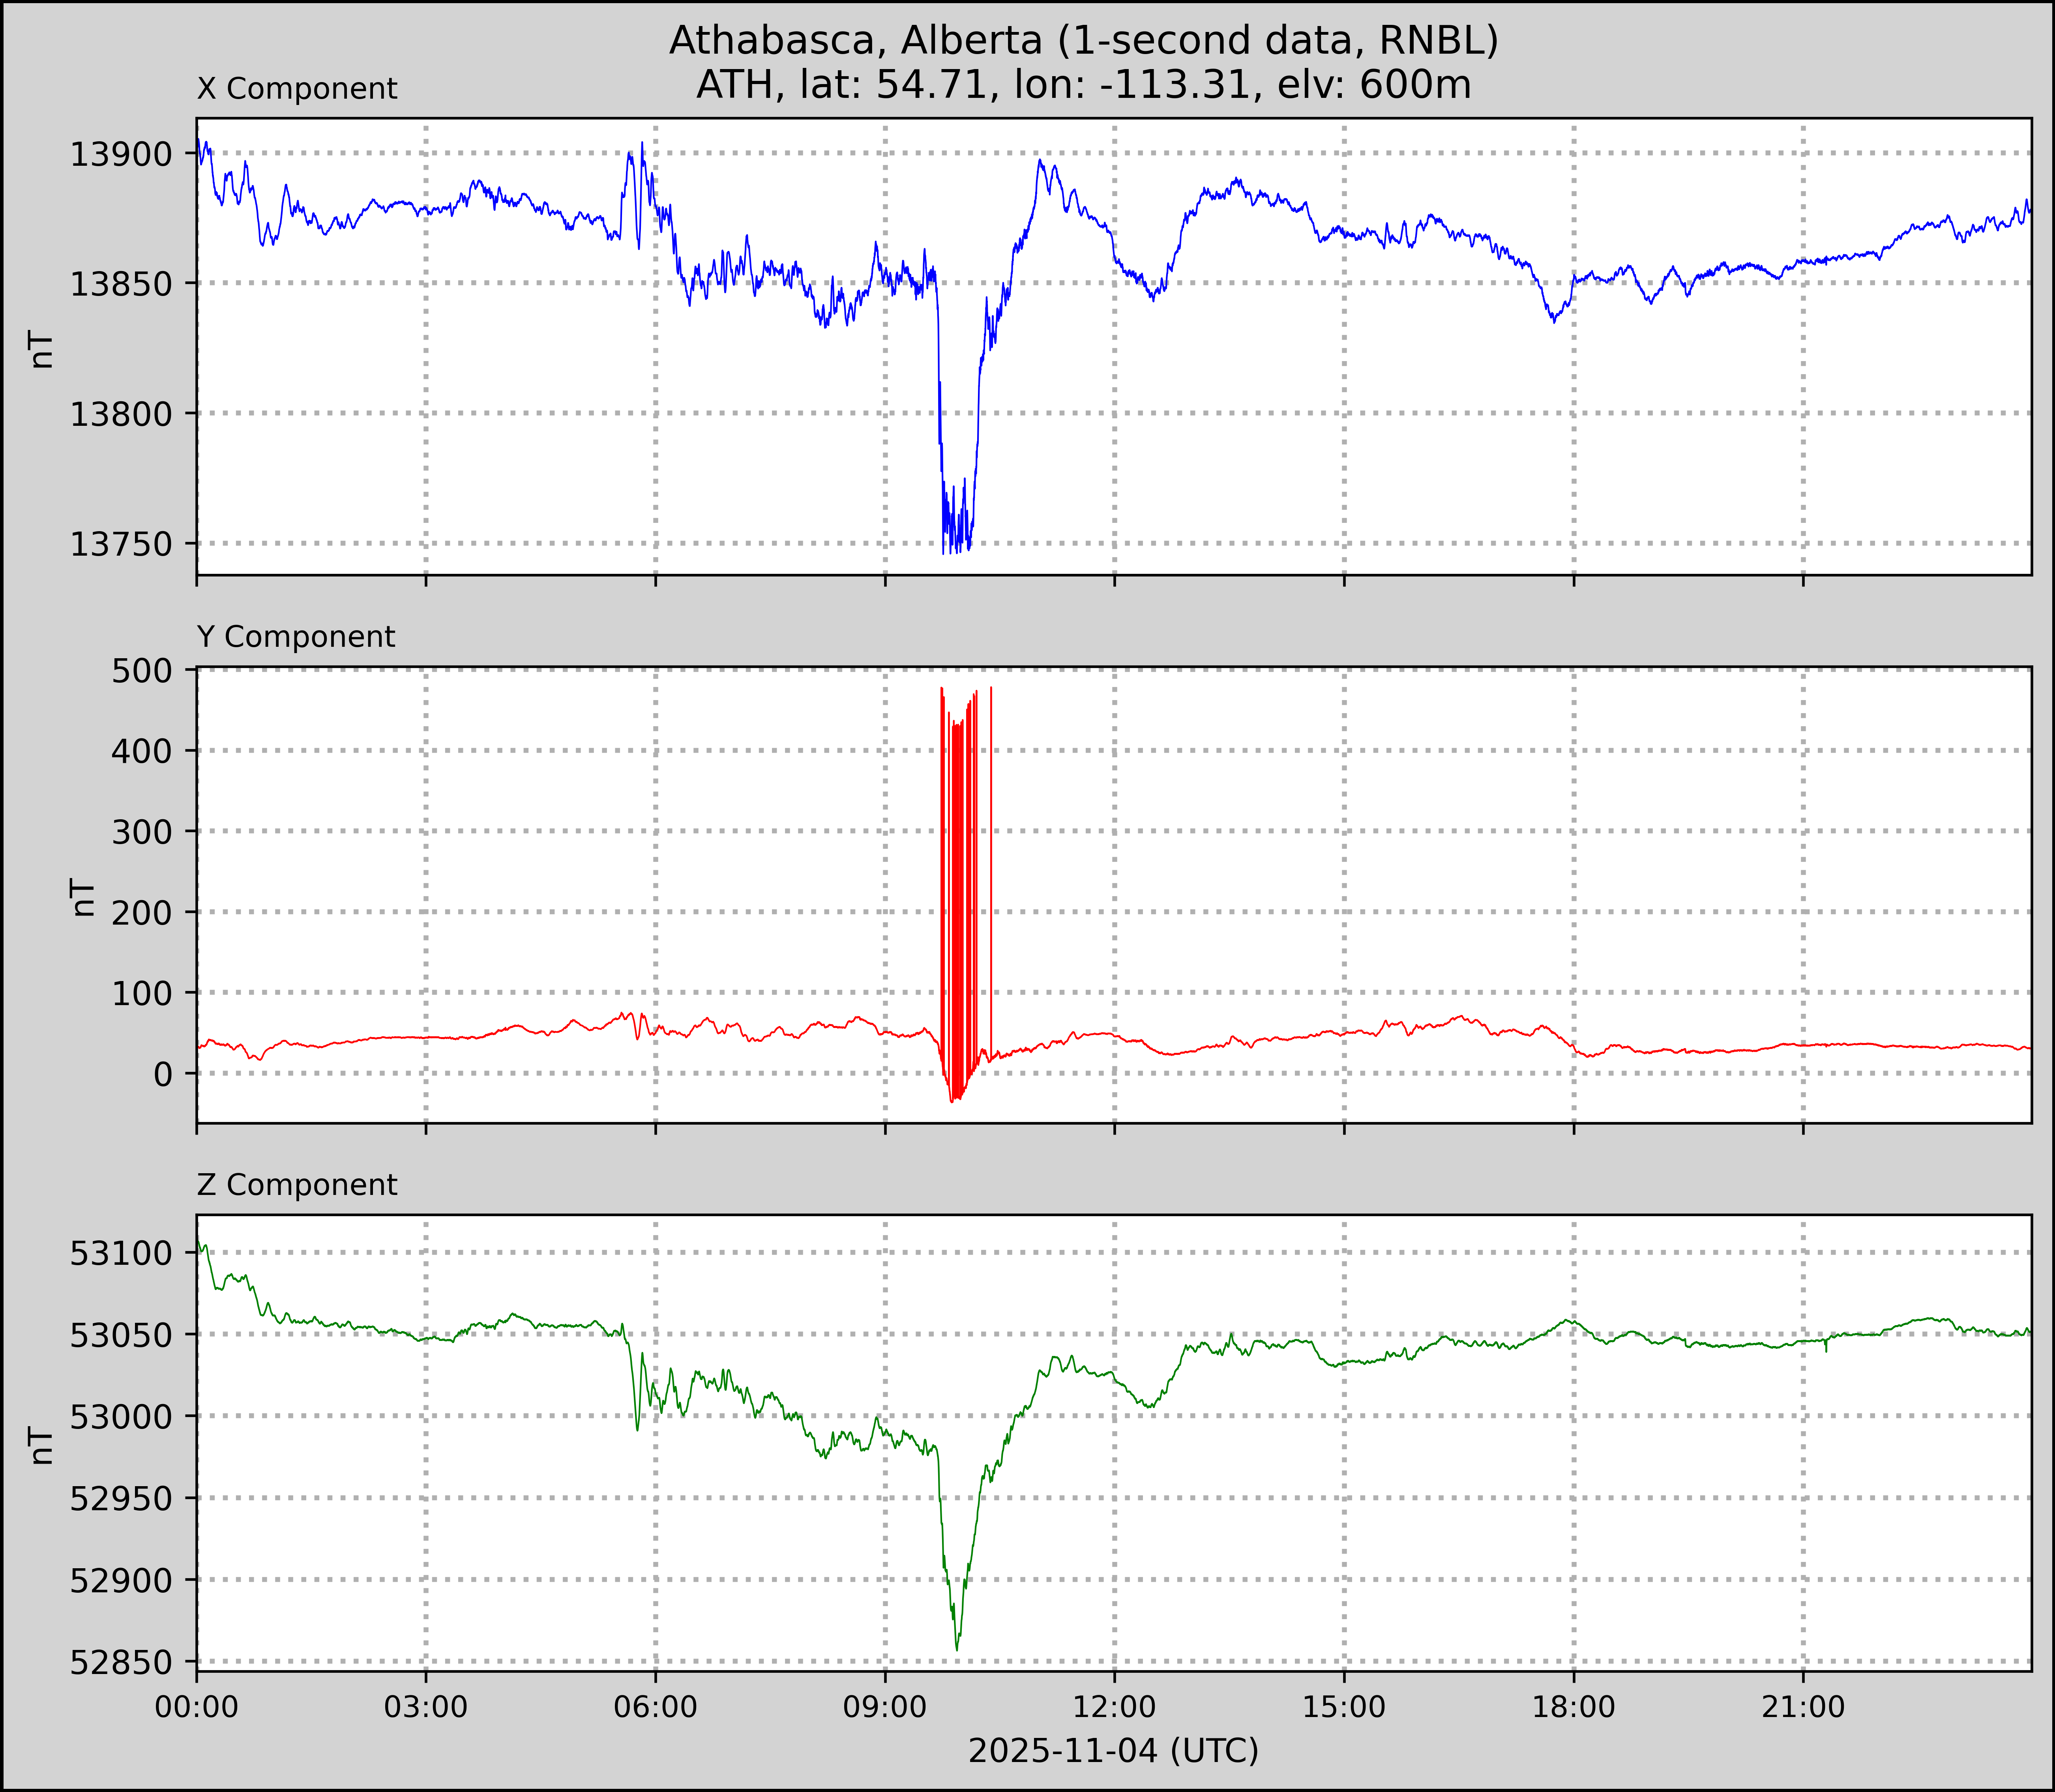Click the 06:00 time tick label
This screenshot has height=1792, width=2055.
tap(655, 1707)
